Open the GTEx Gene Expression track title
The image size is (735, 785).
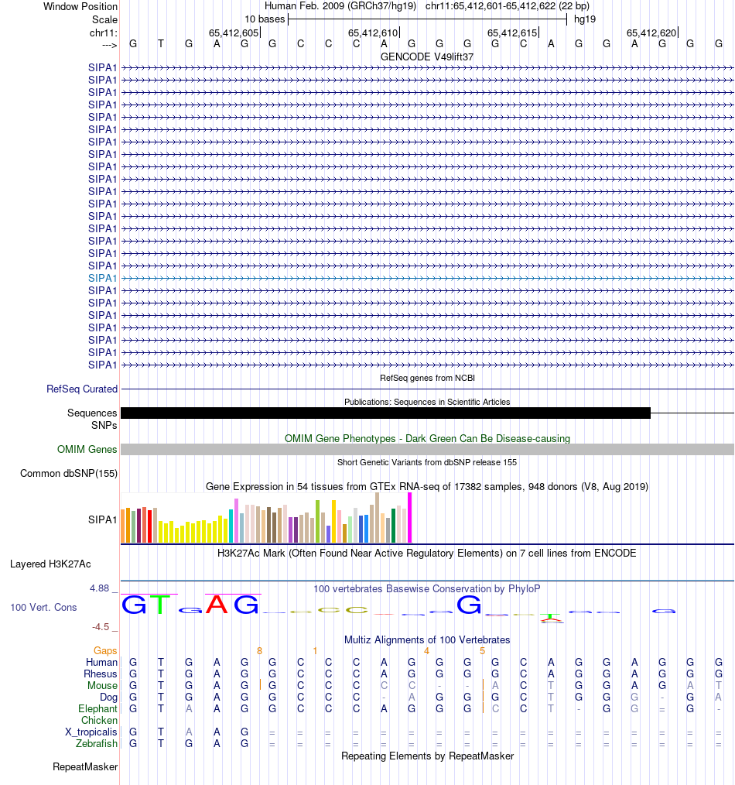coord(427,487)
